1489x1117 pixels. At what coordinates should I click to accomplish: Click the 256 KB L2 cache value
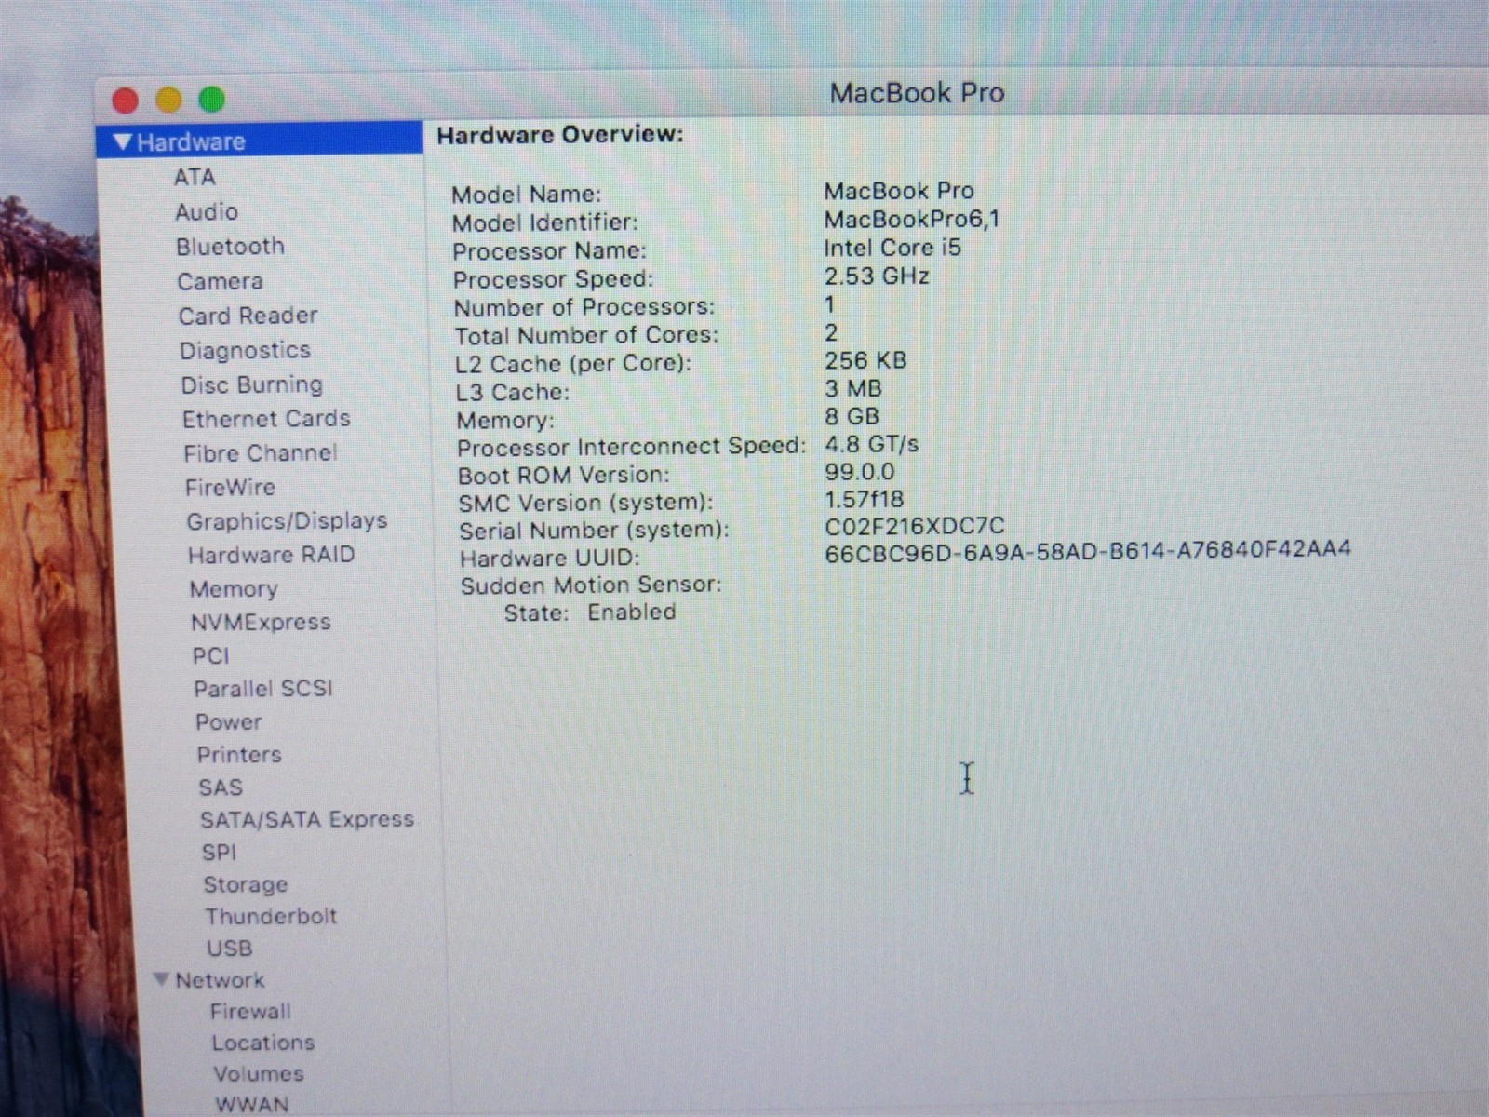[x=865, y=360]
